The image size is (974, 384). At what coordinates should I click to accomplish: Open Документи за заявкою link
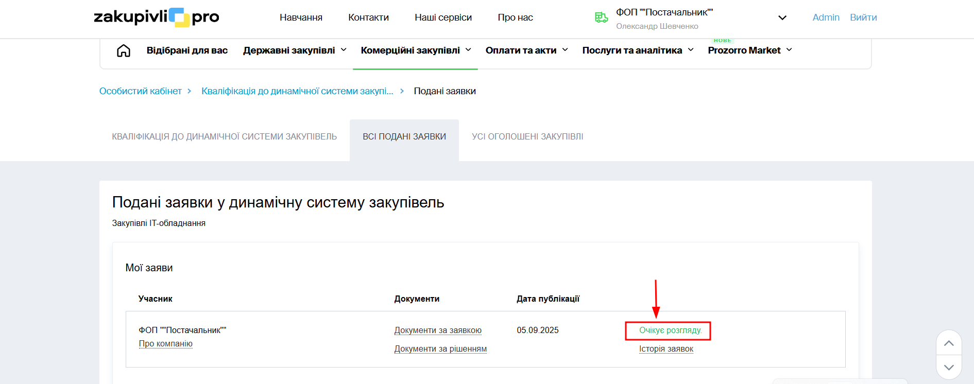click(x=438, y=330)
